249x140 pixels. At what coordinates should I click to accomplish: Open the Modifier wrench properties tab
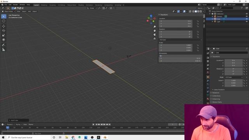tap(208, 80)
